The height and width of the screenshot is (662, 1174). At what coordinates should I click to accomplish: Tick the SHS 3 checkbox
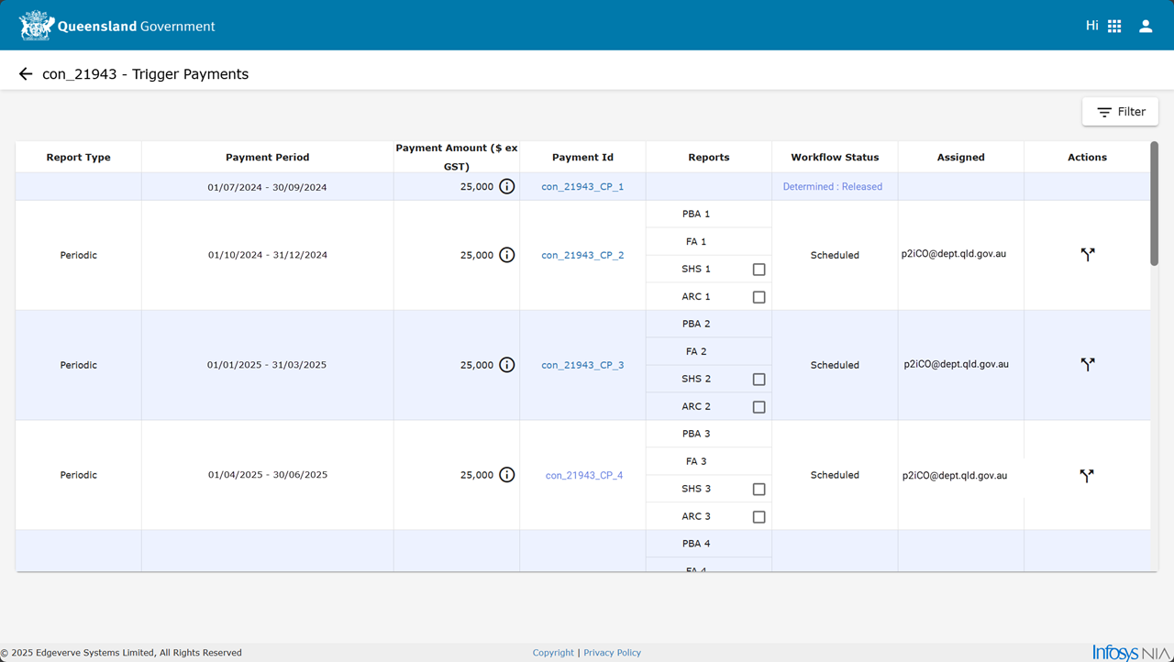[x=759, y=490]
